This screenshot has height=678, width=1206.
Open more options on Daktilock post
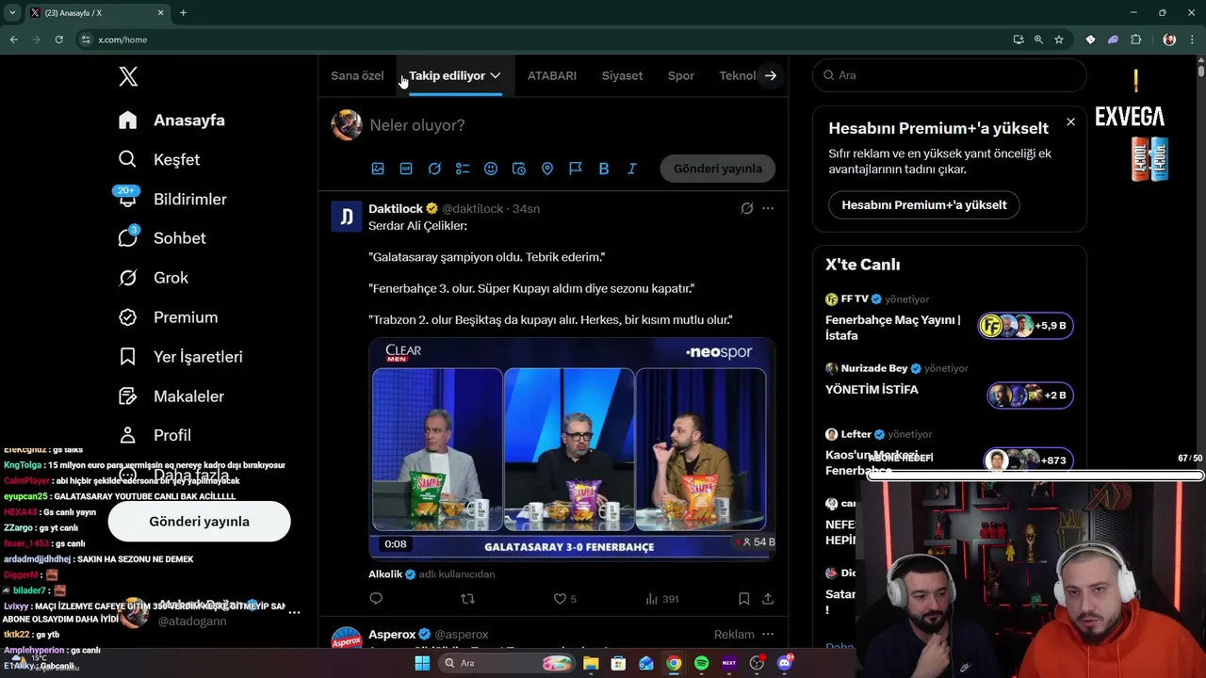pos(768,208)
